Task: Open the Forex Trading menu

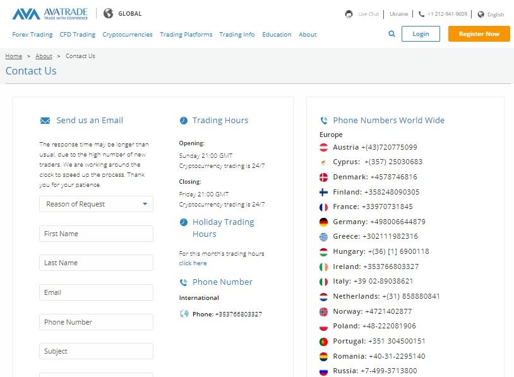Action: (x=32, y=34)
